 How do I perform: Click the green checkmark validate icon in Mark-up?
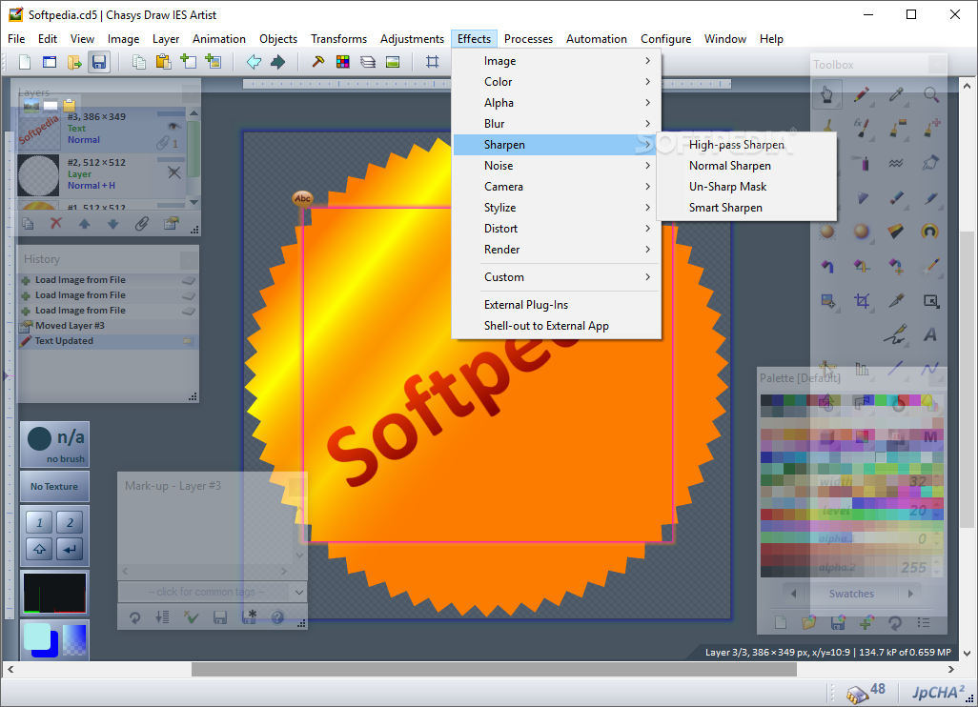click(x=191, y=617)
